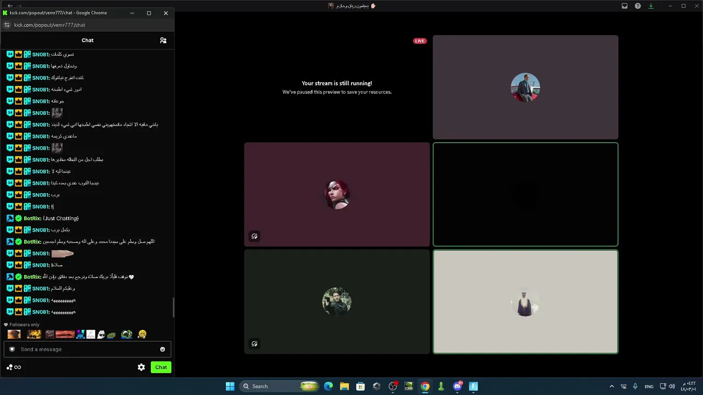Open OBS Studio from taskbar
Image resolution: width=703 pixels, height=395 pixels.
pyautogui.click(x=393, y=386)
